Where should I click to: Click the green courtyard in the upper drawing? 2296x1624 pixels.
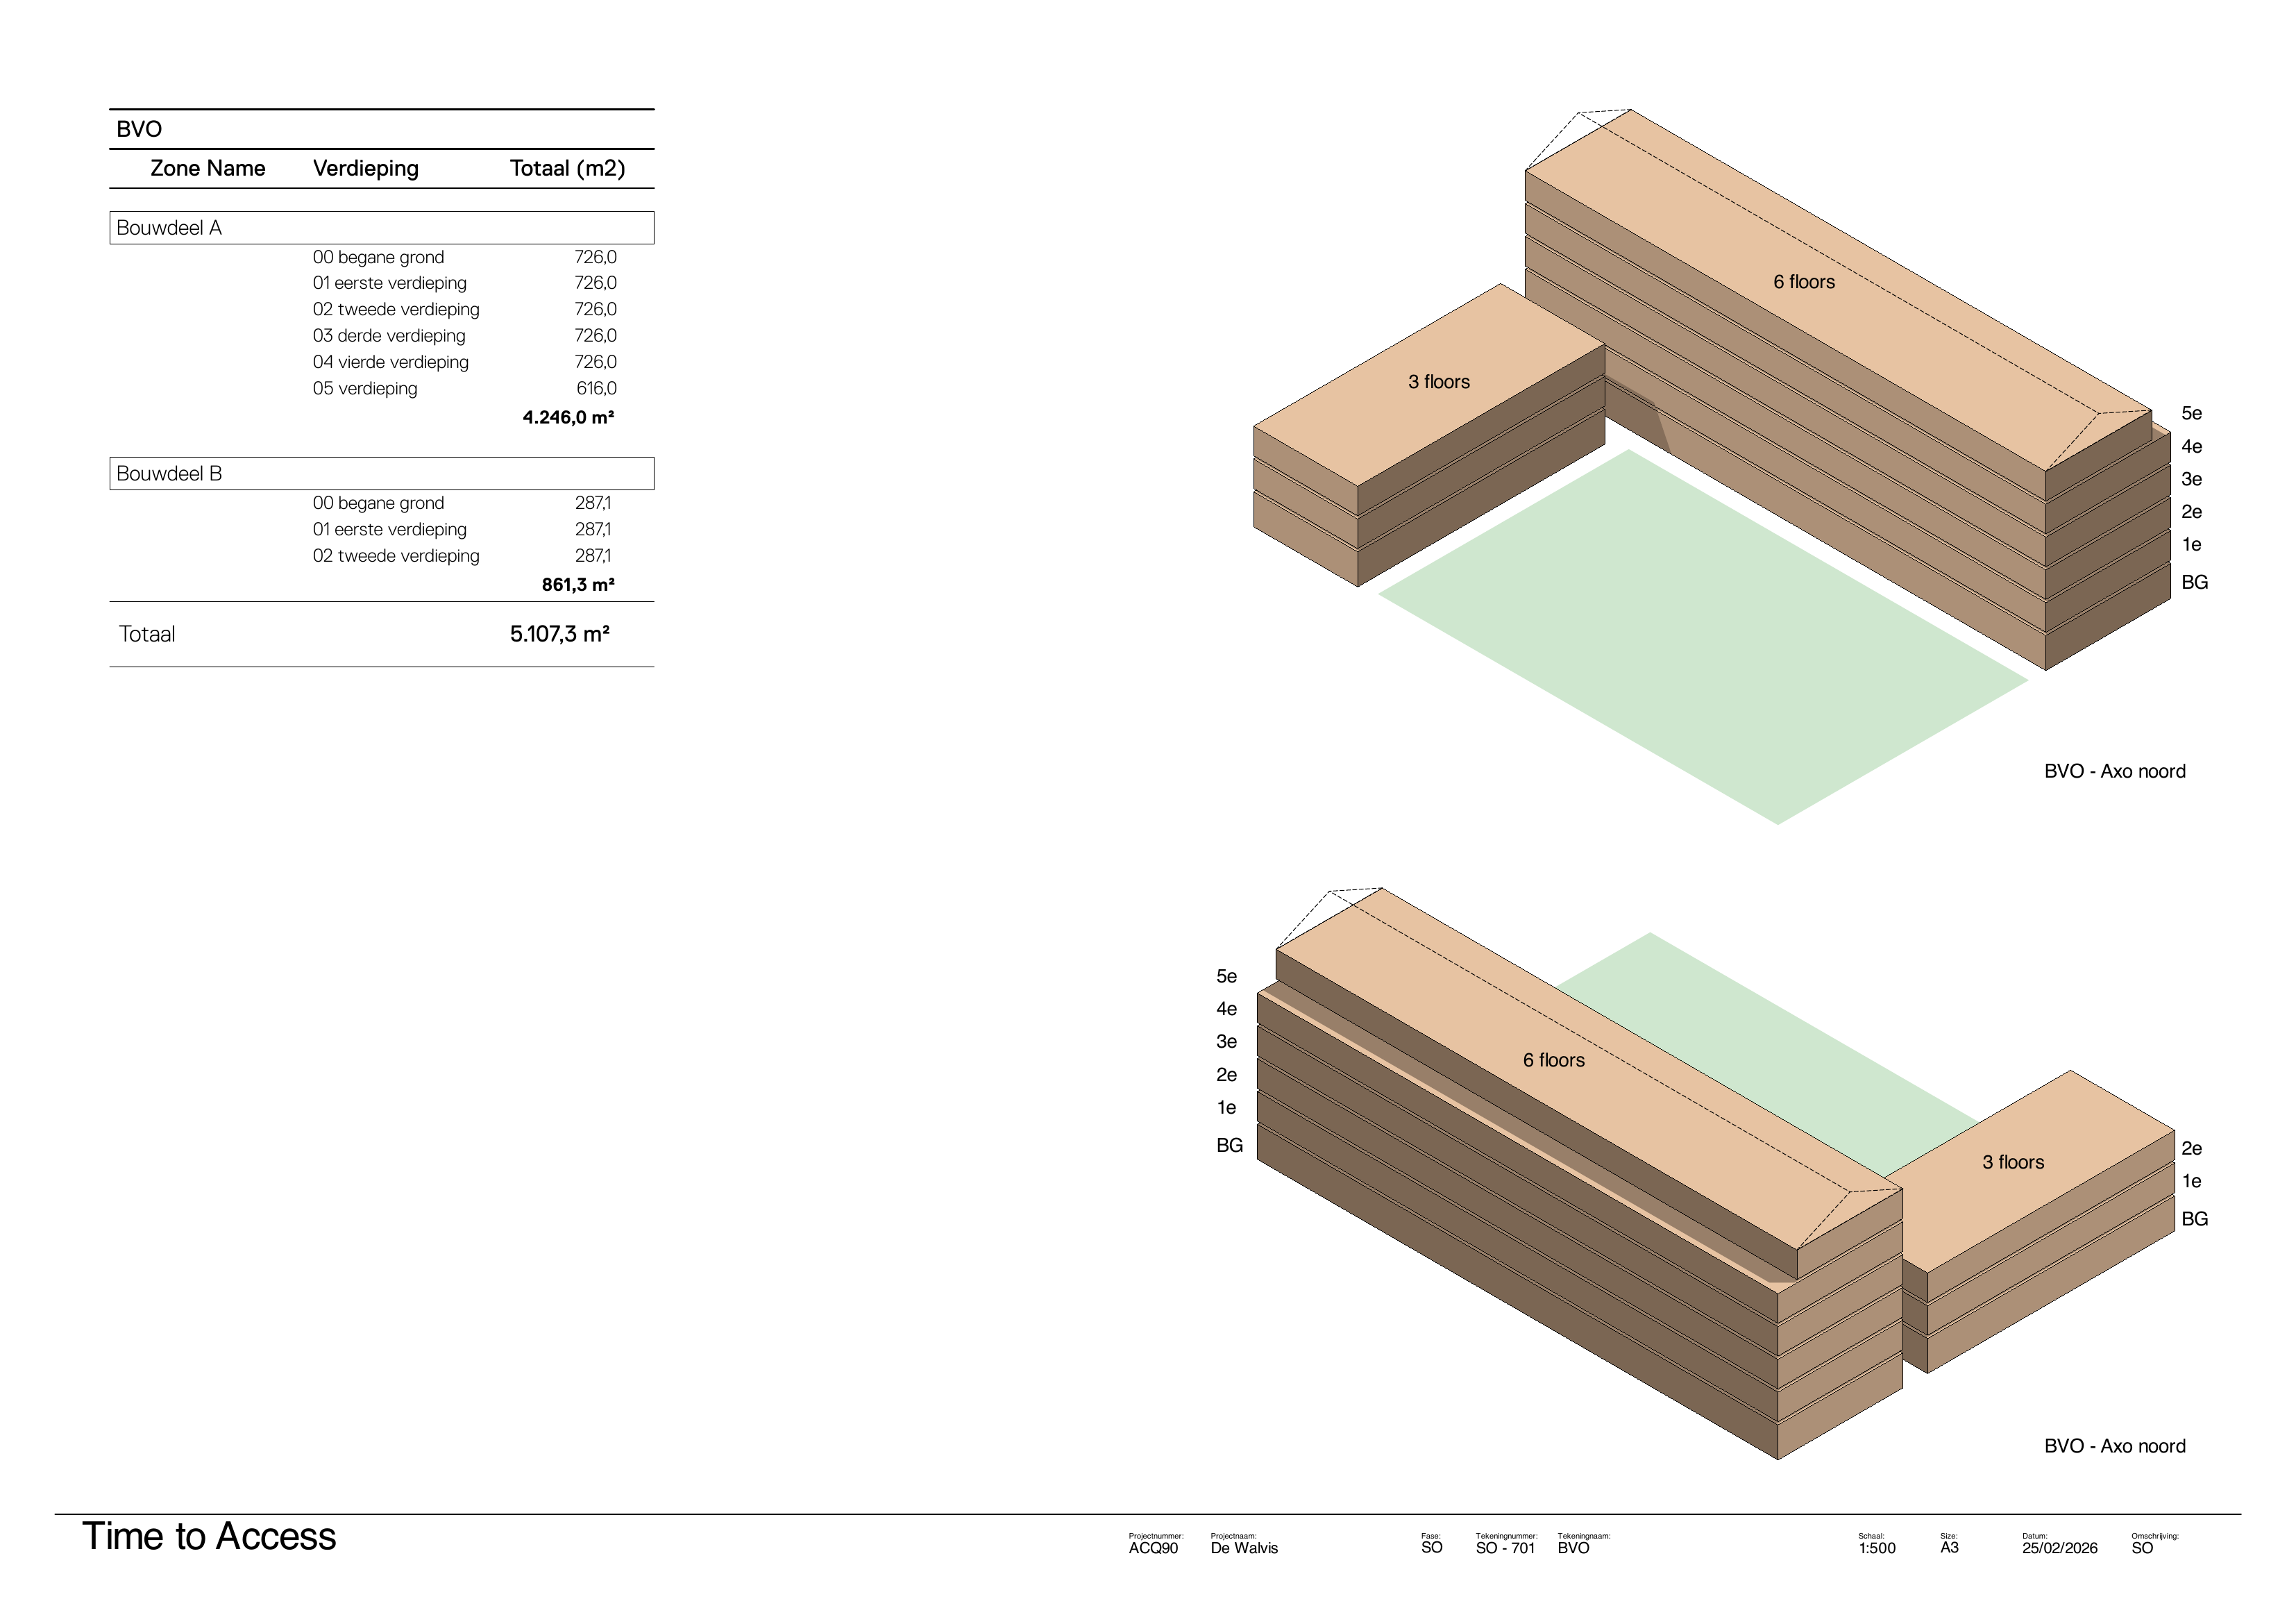[1700, 640]
